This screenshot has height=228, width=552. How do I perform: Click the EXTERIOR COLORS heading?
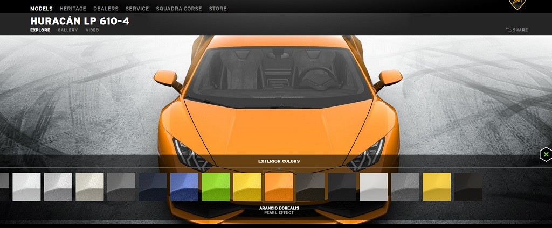[x=279, y=162]
